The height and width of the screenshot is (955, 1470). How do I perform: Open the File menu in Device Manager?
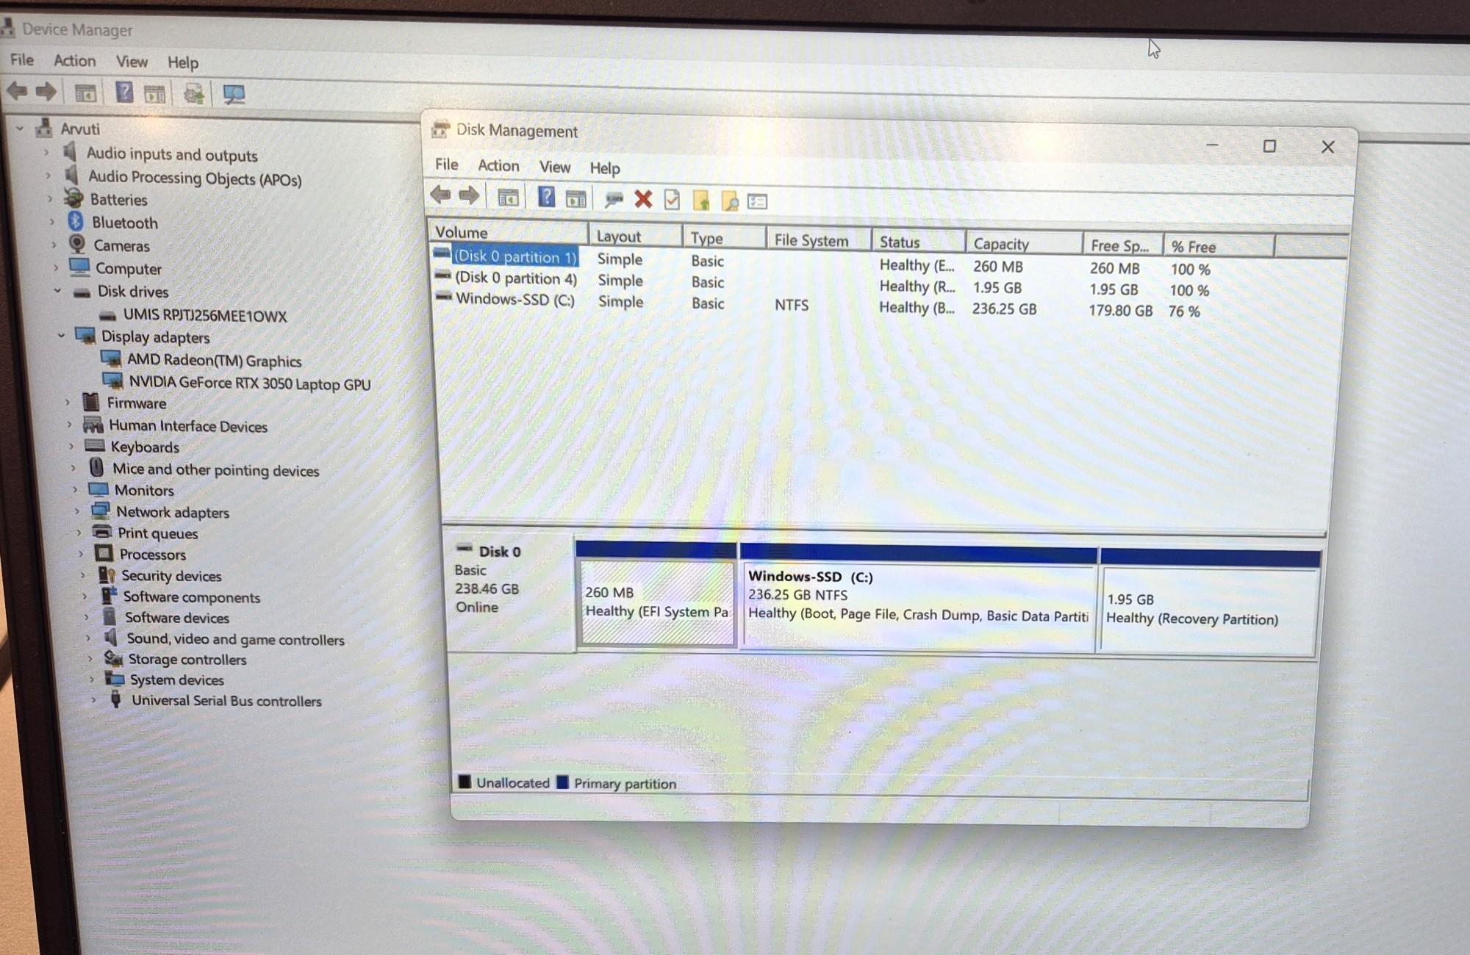point(21,60)
